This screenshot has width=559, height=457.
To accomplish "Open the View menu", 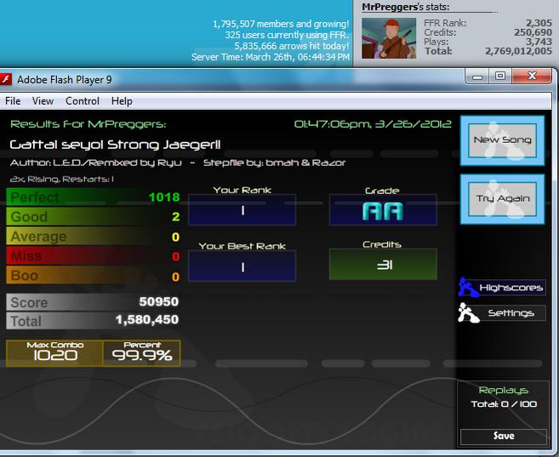I will click(x=43, y=101).
